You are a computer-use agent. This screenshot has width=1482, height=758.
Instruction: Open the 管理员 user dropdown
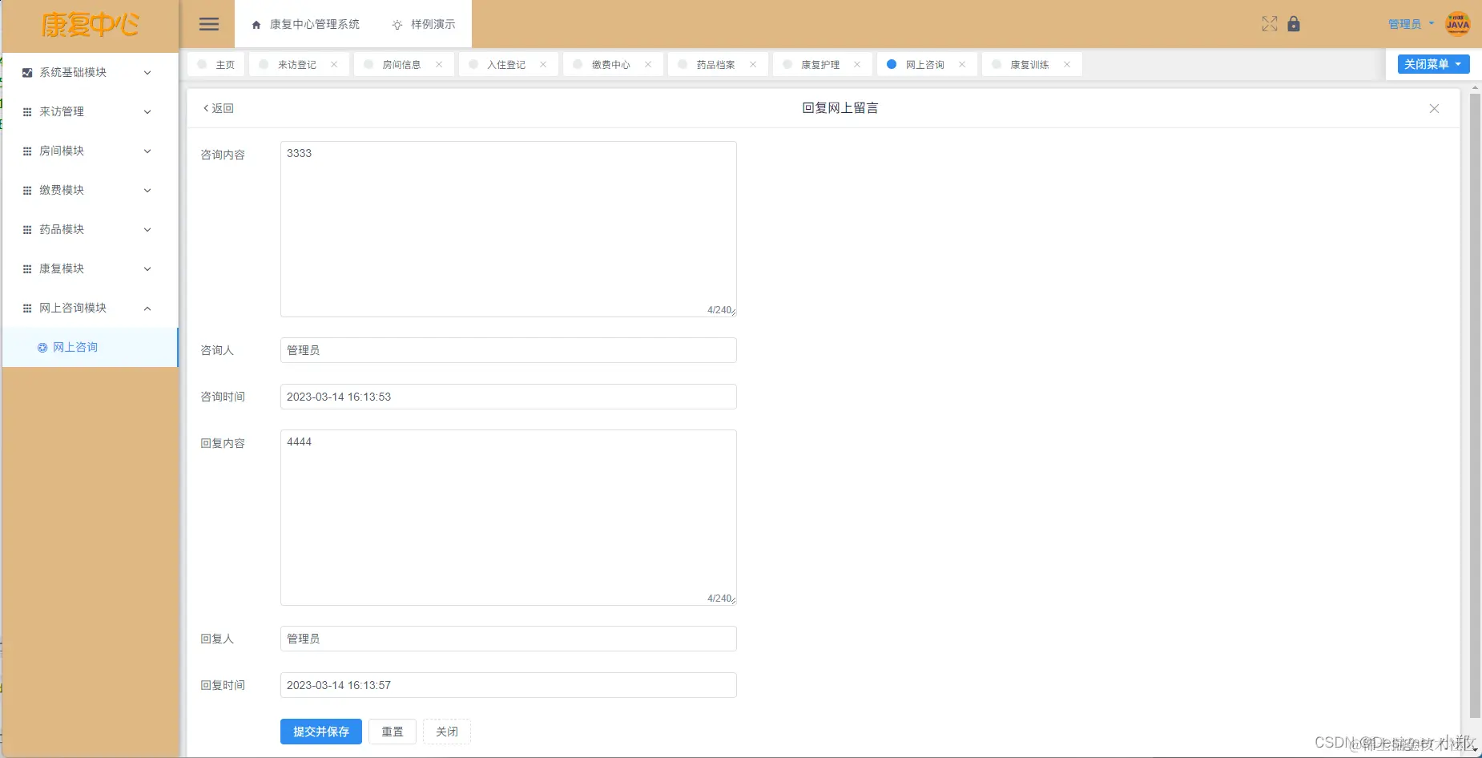pyautogui.click(x=1411, y=24)
